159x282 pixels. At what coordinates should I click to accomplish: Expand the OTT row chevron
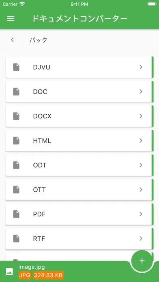141,190
